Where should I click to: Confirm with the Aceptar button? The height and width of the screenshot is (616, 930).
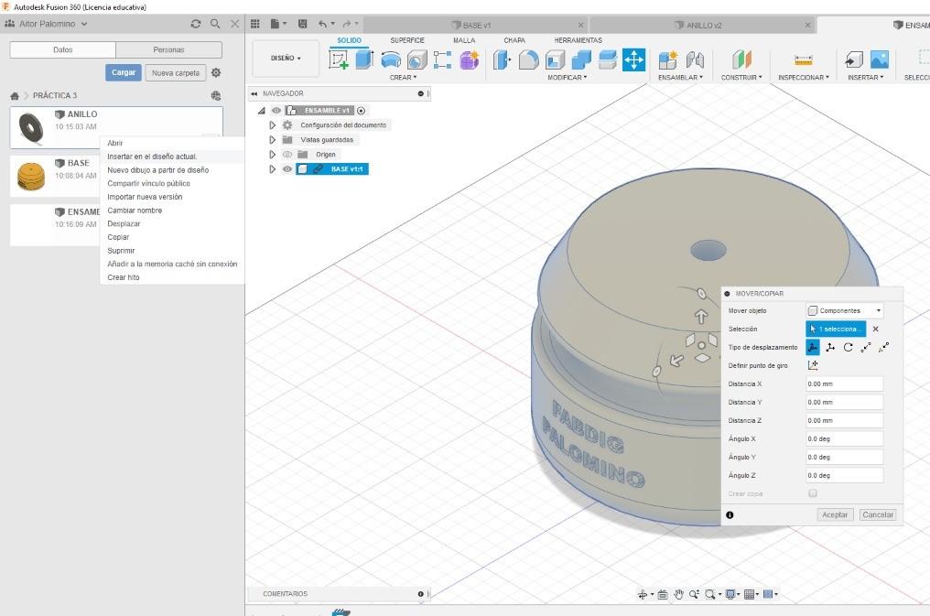(x=835, y=514)
